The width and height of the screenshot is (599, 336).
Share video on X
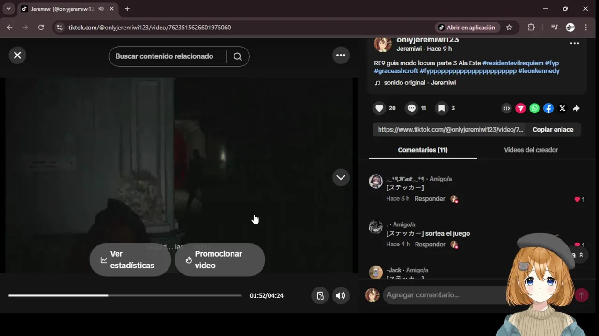tap(562, 108)
